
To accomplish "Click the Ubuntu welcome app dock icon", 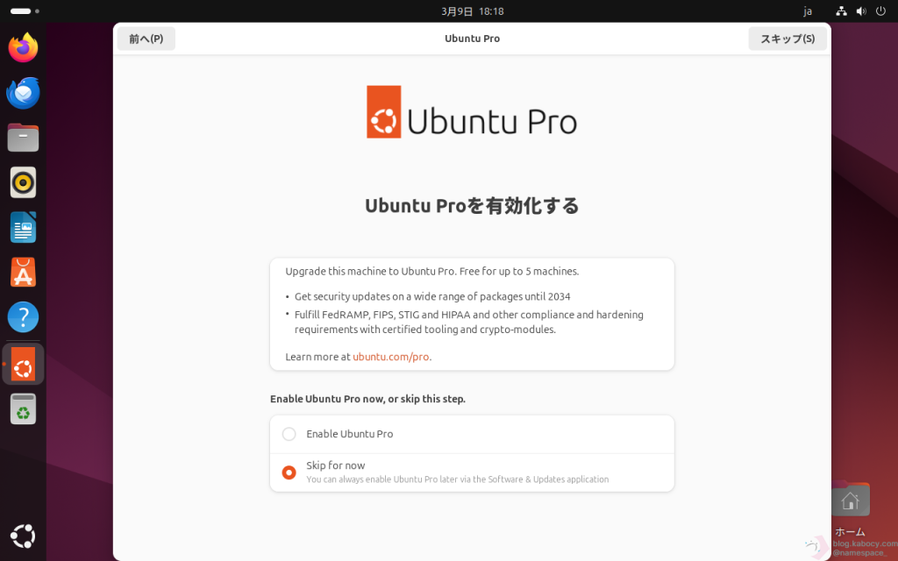I will [x=24, y=364].
